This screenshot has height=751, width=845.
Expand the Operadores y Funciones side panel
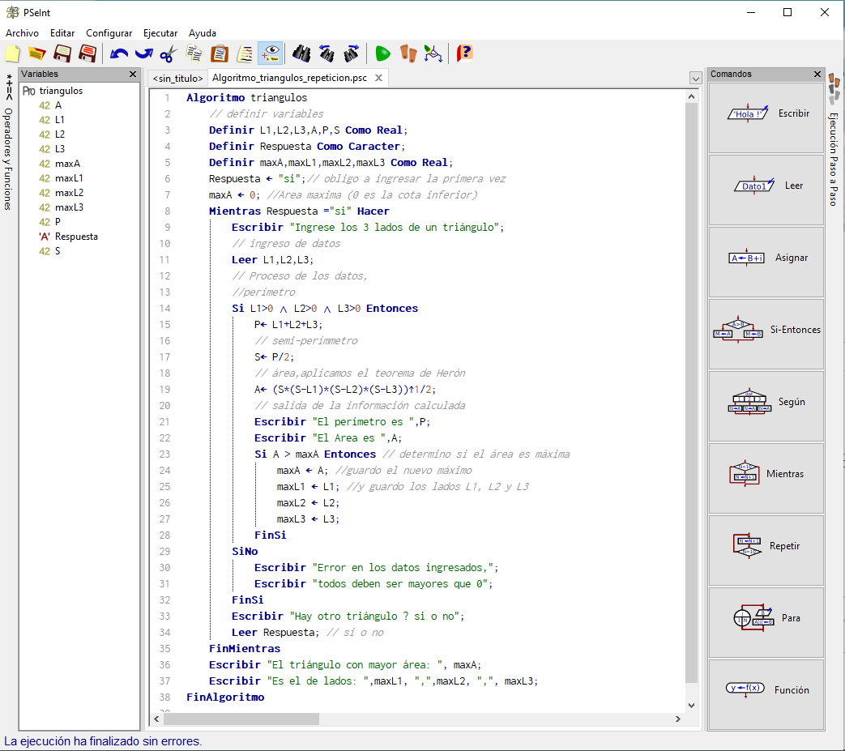tap(8, 143)
